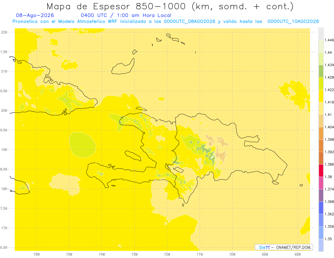The width and height of the screenshot is (334, 258).
Task: Click the legend value '1.422'
Action: click(329, 90)
